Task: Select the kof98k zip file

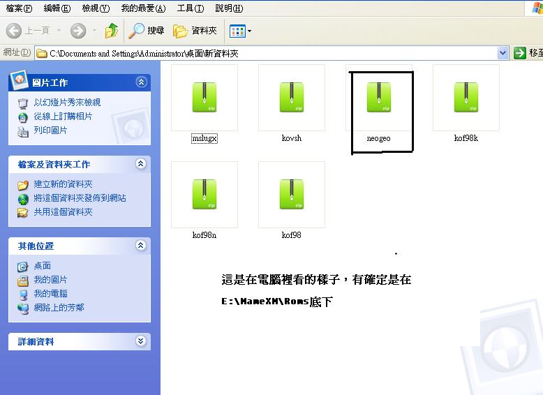Action: click(x=466, y=98)
